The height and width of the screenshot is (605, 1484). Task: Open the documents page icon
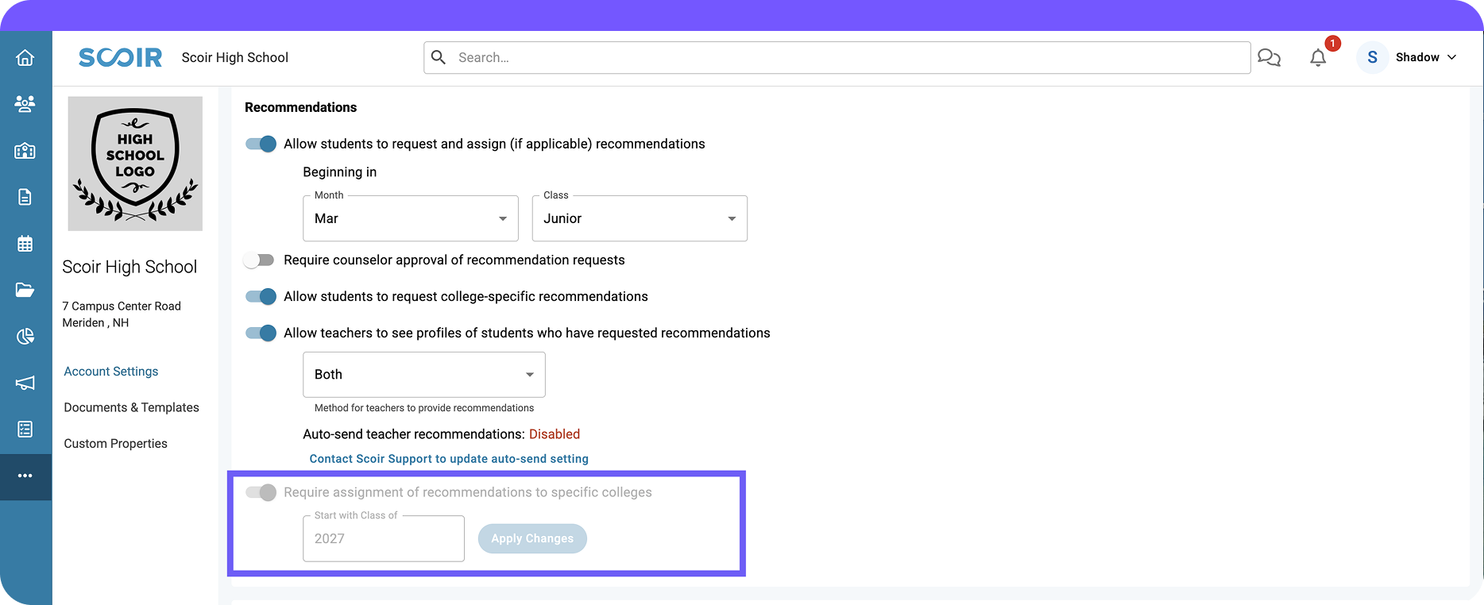point(25,197)
